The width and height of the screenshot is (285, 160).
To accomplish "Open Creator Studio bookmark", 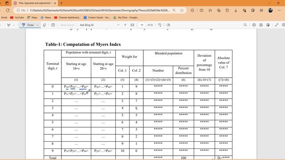I will coord(97,17).
